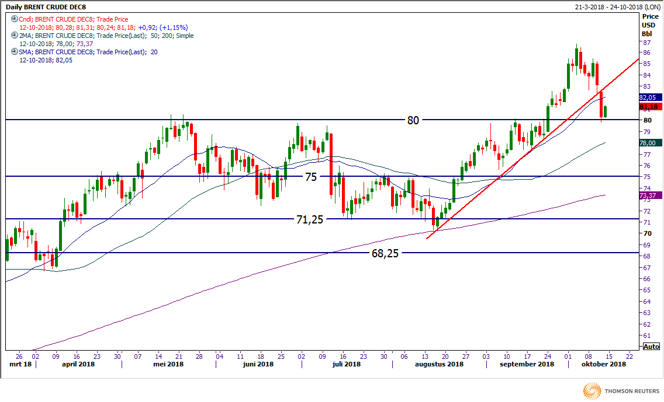The image size is (664, 402).
Task: Click juni 2018 on the time axis
Action: [258, 364]
